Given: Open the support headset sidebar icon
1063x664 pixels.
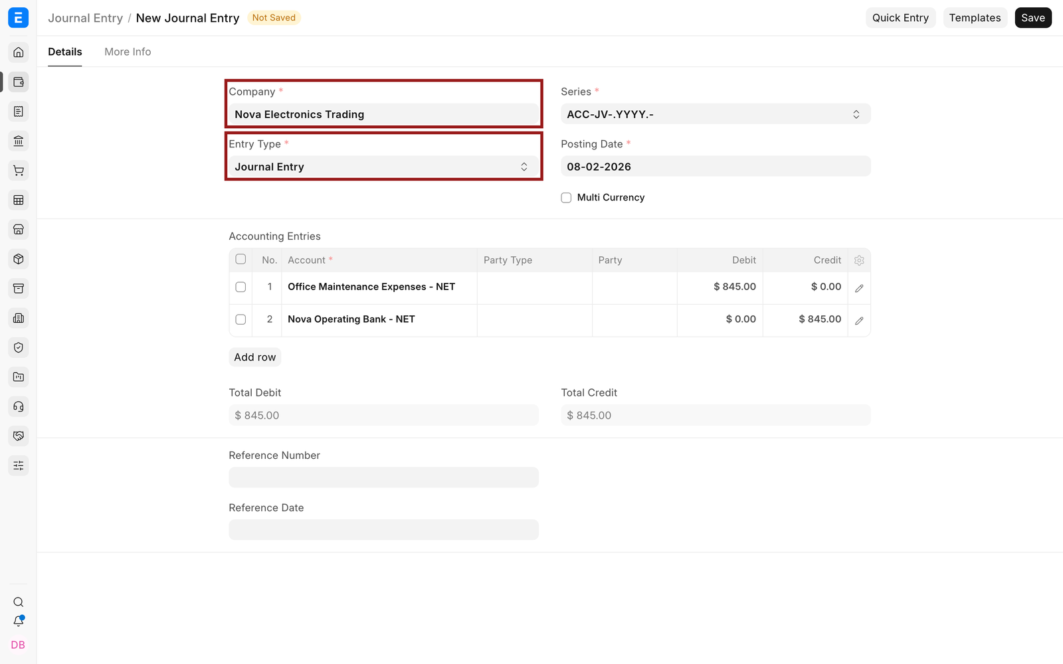Looking at the screenshot, I should 19,406.
